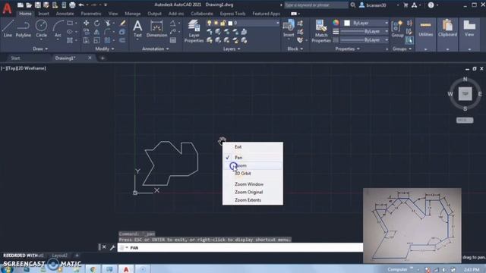The image size is (486, 273).
Task: Close the command line with X
Action: coord(104,247)
